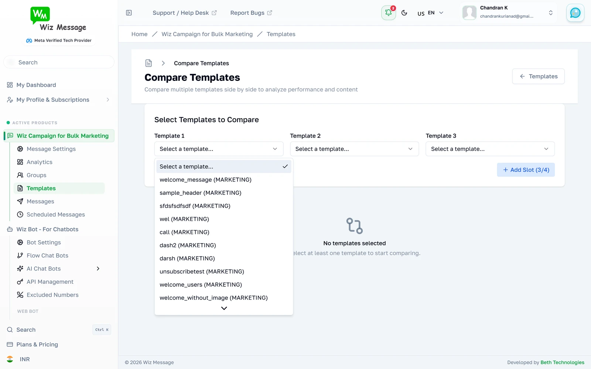Choose sample_header (MARKETING) option
Screen dimensions: 591x369
pos(224,193)
